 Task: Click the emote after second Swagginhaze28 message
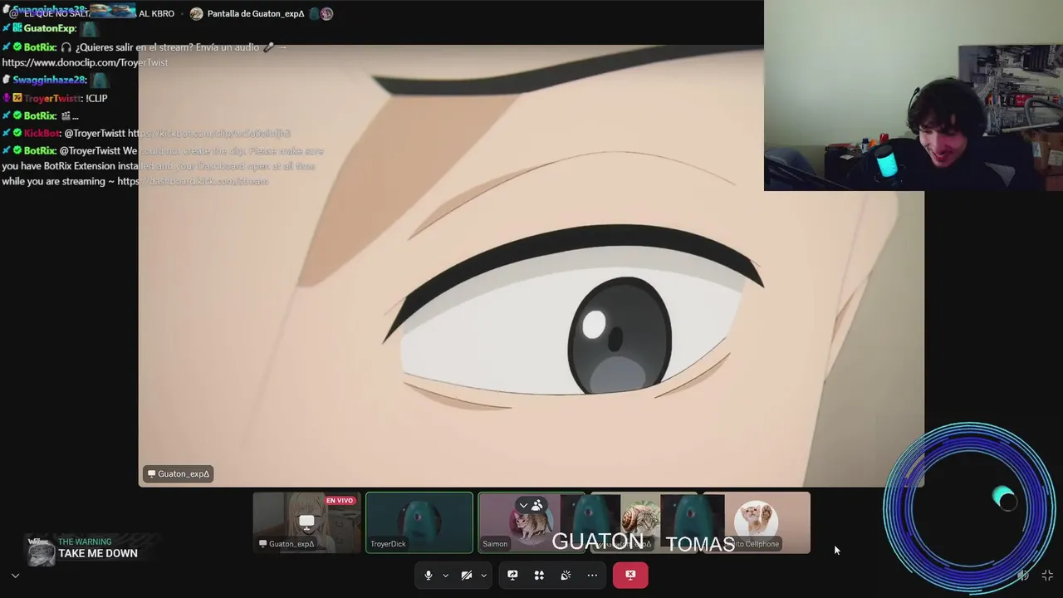point(100,81)
